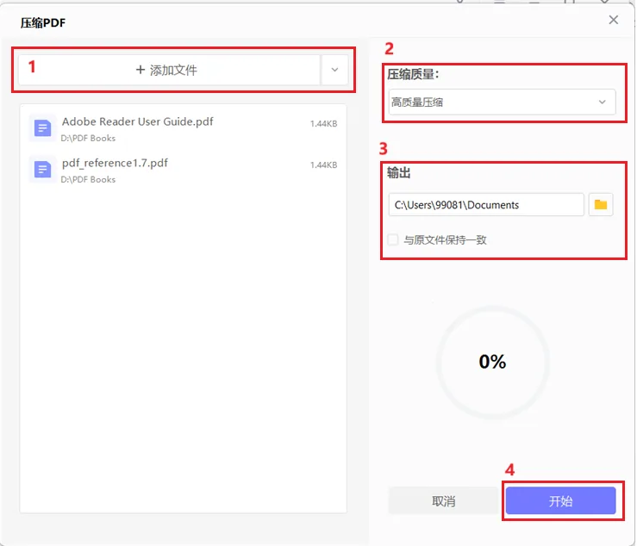Viewport: 637px width, 546px height.
Task: Click D:\PDF Books path under Adobe Reader User Guide.pdf
Action: pyautogui.click(x=88, y=139)
